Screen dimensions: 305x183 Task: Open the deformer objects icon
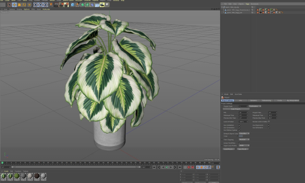(x=92, y=5)
